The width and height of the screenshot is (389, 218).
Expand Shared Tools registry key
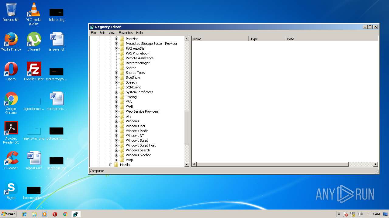[116, 73]
